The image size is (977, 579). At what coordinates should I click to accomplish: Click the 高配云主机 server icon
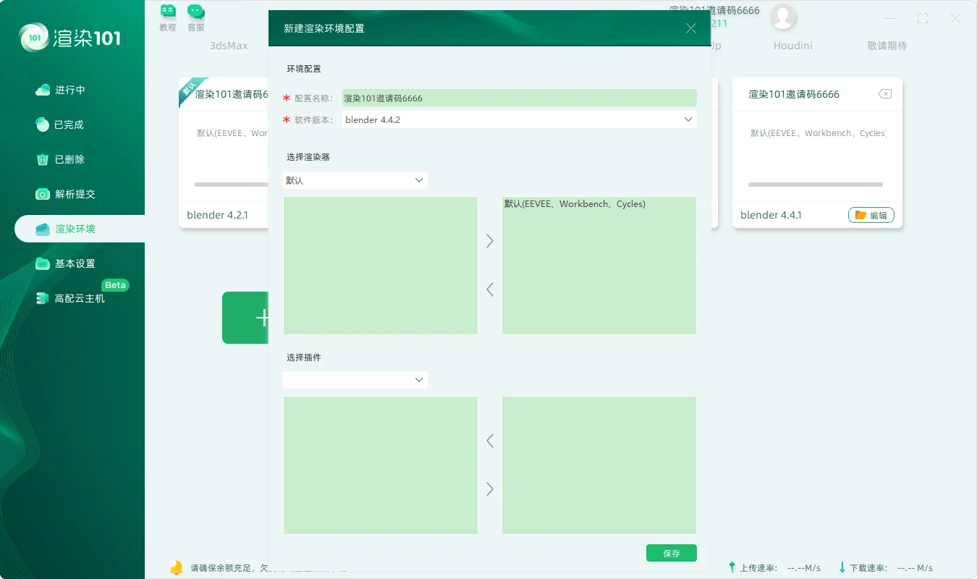43,298
